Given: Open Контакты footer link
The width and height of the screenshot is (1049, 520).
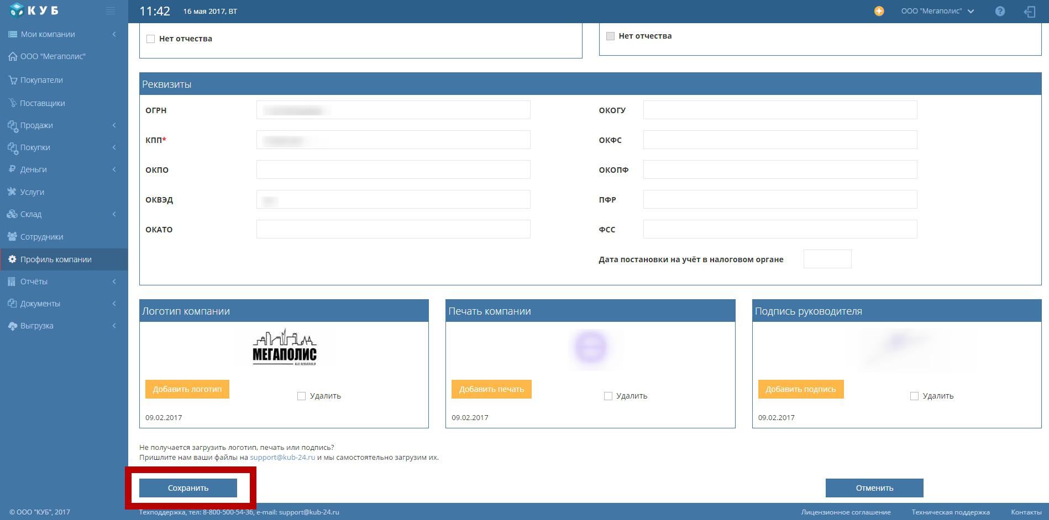Looking at the screenshot, I should [x=1026, y=512].
